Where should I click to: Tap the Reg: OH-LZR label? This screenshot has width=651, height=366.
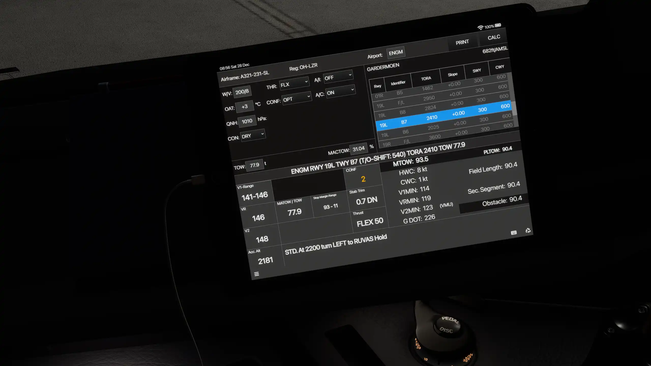tap(303, 67)
